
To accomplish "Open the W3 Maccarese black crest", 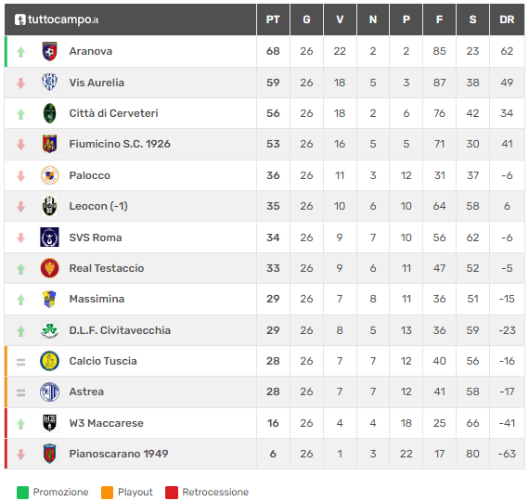I will (49, 423).
